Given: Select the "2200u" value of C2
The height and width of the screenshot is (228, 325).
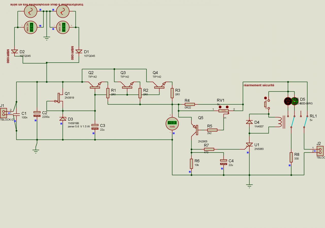Looking at the screenshot, I should tap(46, 117).
